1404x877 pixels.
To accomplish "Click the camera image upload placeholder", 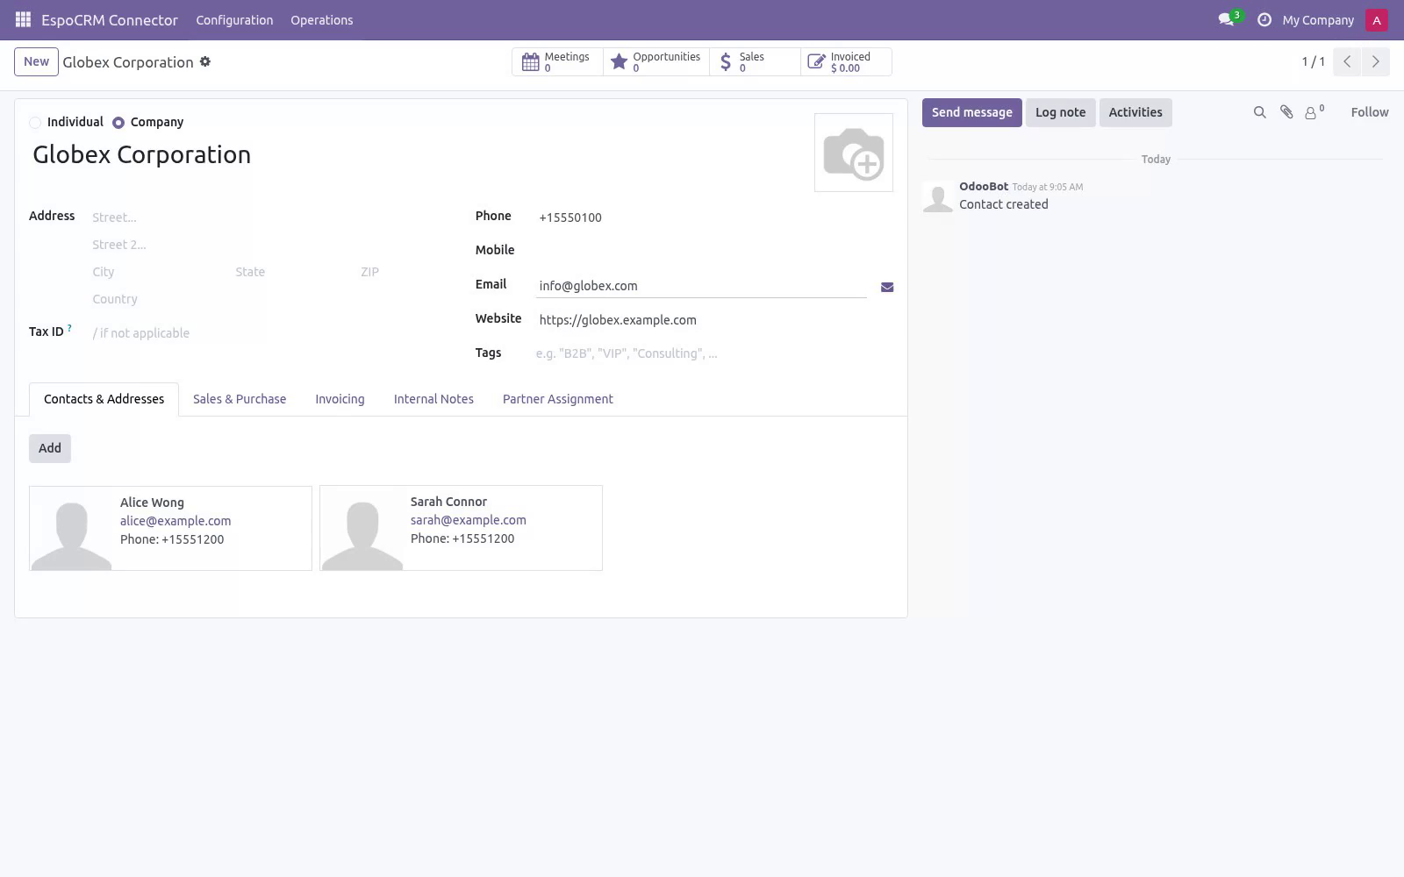I will click(x=854, y=153).
